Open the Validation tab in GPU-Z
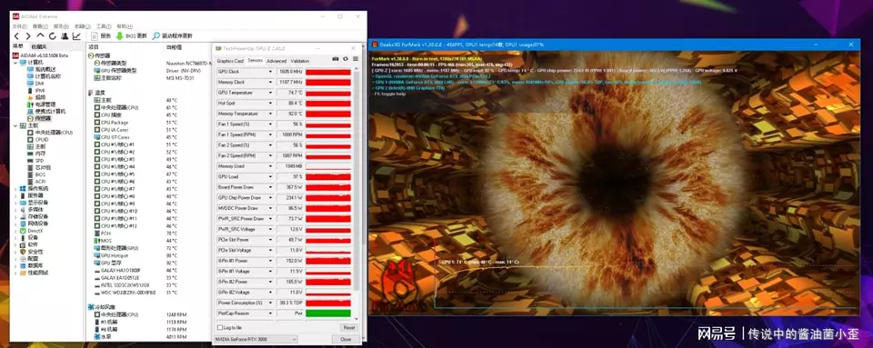 coord(300,61)
